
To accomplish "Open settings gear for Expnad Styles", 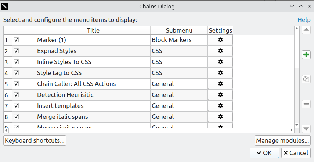I will pos(220,51).
